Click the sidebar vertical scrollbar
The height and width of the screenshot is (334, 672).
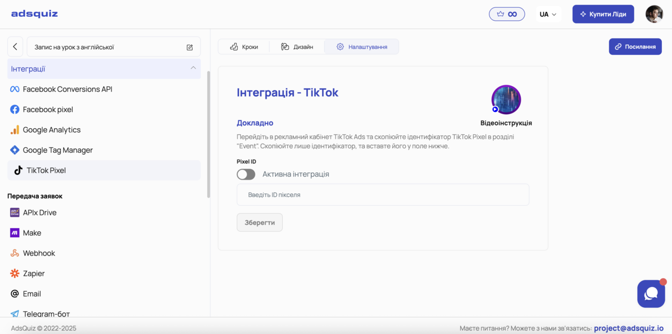[x=209, y=134]
